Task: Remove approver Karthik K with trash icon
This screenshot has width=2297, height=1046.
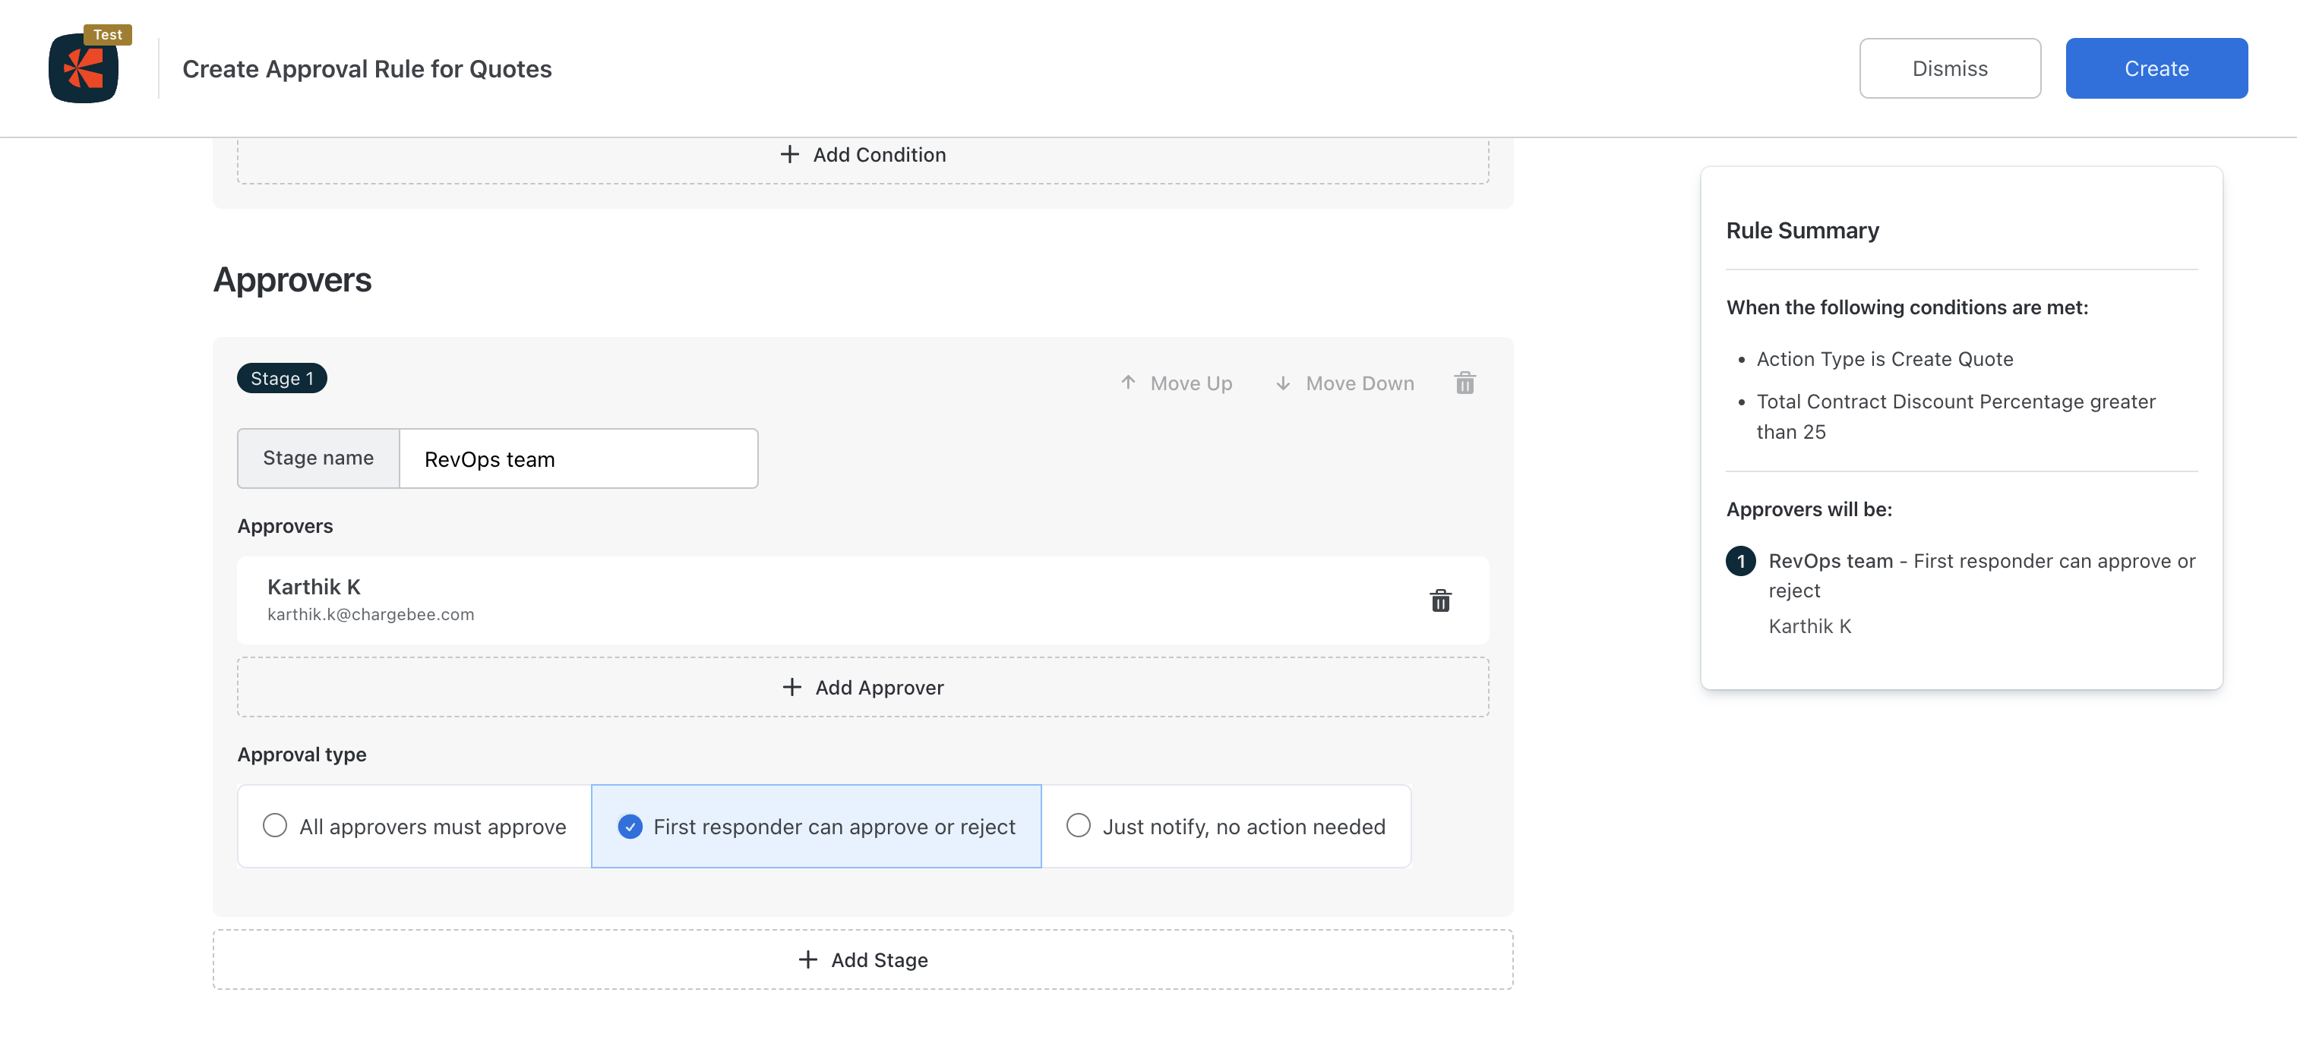Action: [1439, 600]
